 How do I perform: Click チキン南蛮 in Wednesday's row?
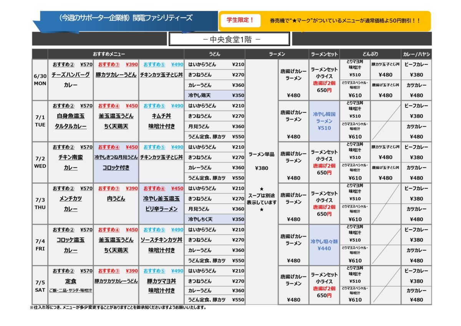[70, 157]
